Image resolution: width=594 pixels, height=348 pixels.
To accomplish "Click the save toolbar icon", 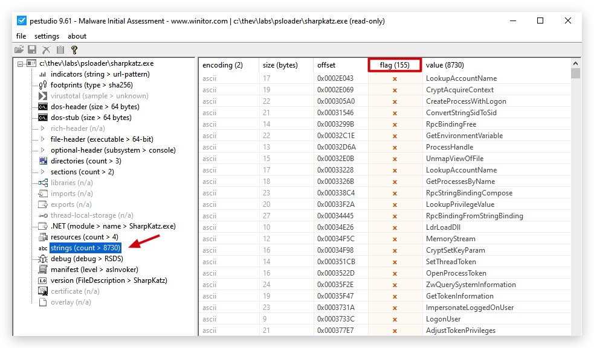I will [x=32, y=49].
